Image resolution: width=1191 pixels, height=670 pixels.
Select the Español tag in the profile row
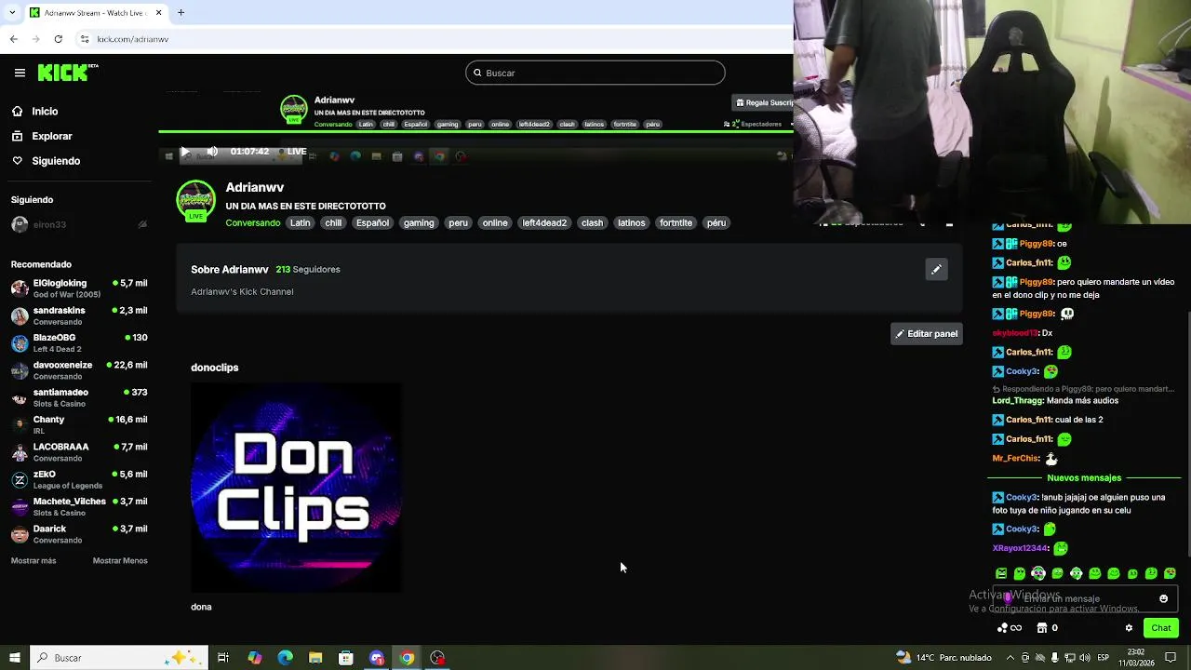[x=372, y=223]
